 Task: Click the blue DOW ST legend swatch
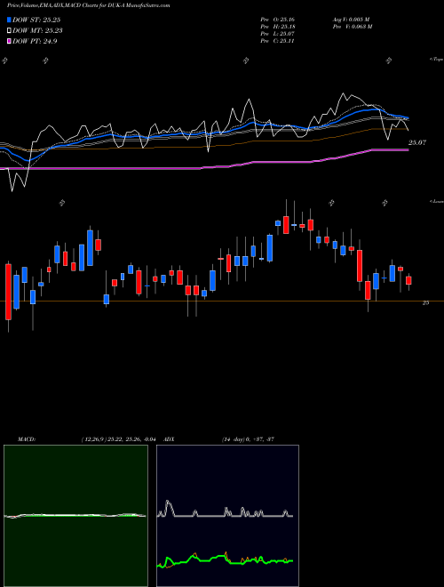tap(9, 20)
